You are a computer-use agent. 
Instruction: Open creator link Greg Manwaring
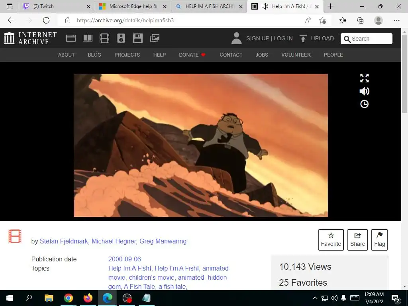tap(163, 241)
